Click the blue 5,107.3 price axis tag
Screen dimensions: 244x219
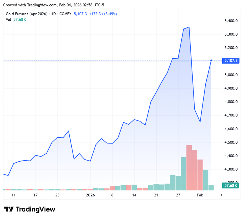tap(230, 61)
